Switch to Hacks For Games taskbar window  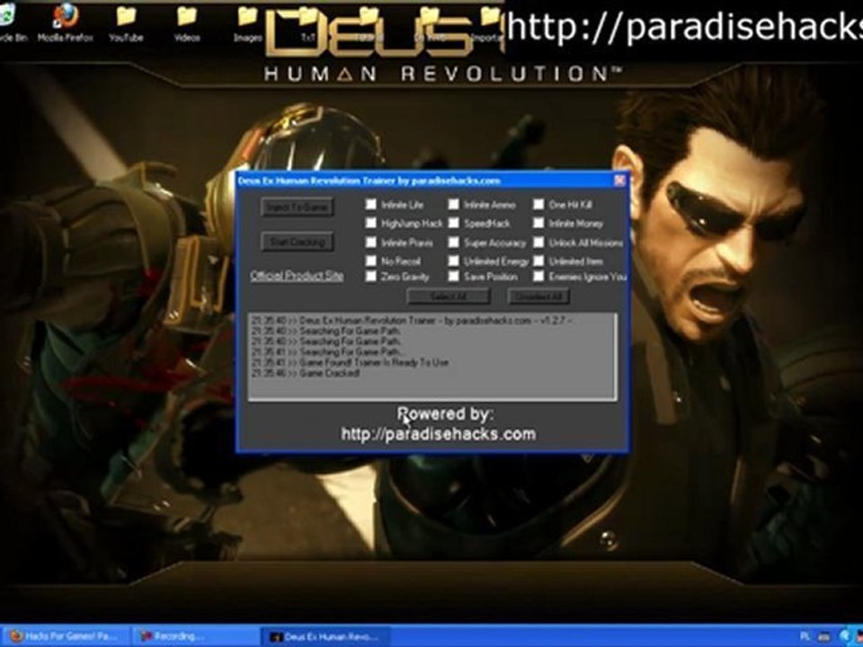tap(66, 636)
